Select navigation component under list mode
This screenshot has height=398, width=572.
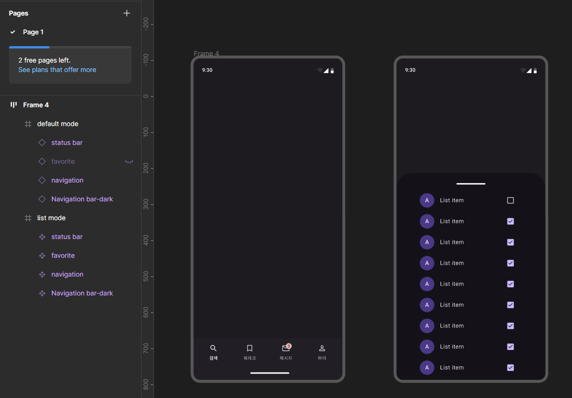(x=67, y=274)
